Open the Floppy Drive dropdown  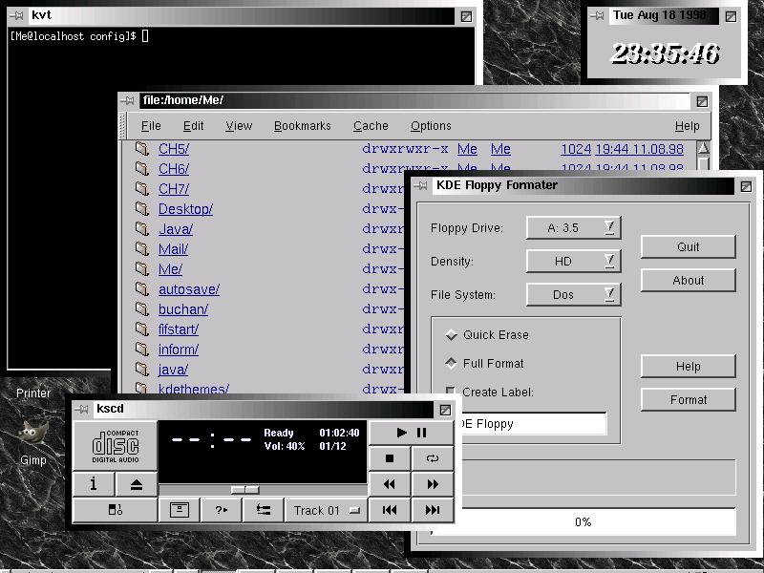[x=574, y=227]
